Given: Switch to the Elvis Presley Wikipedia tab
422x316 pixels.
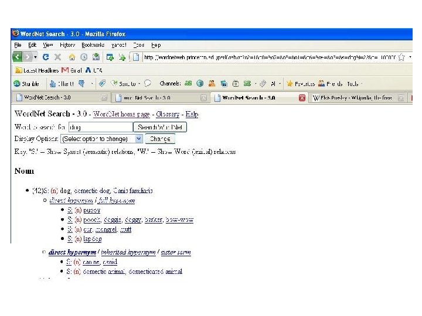Looking at the screenshot, I should 358,98.
